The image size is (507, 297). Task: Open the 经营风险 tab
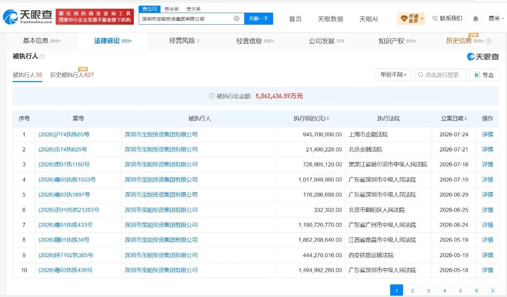click(x=184, y=41)
